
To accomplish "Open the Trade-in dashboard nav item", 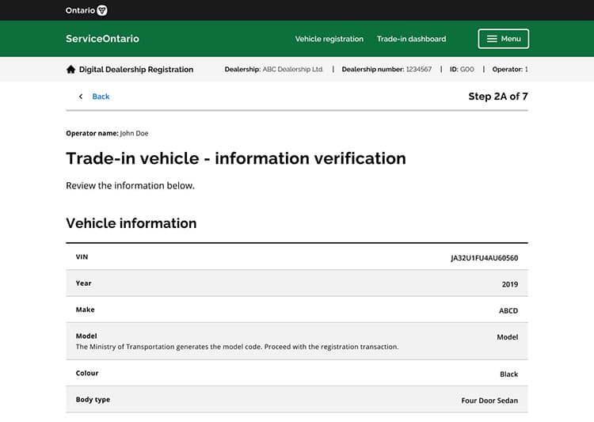I will [411, 39].
